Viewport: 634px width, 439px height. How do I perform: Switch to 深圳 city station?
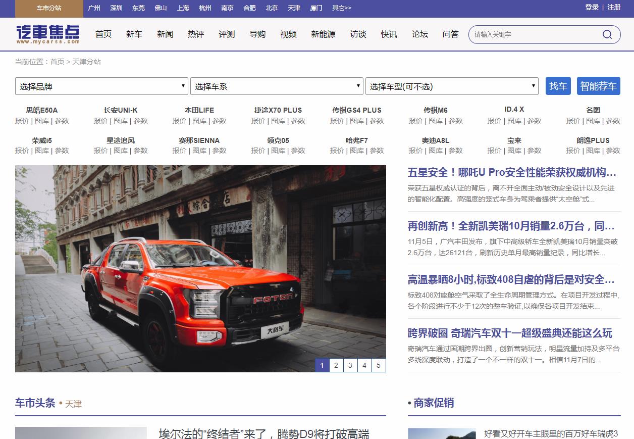click(x=116, y=8)
